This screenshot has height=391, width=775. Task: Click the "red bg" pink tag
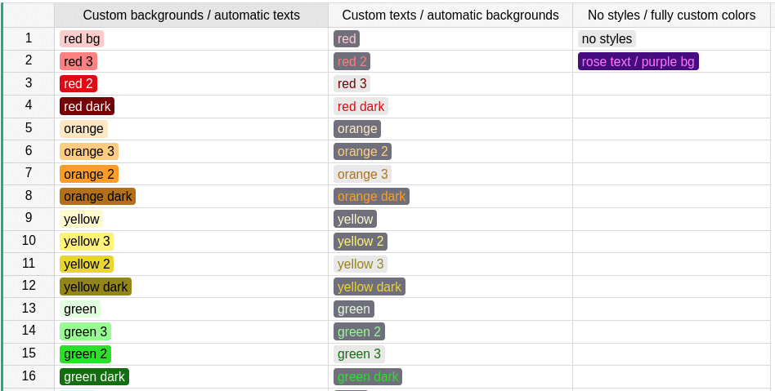tap(82, 39)
